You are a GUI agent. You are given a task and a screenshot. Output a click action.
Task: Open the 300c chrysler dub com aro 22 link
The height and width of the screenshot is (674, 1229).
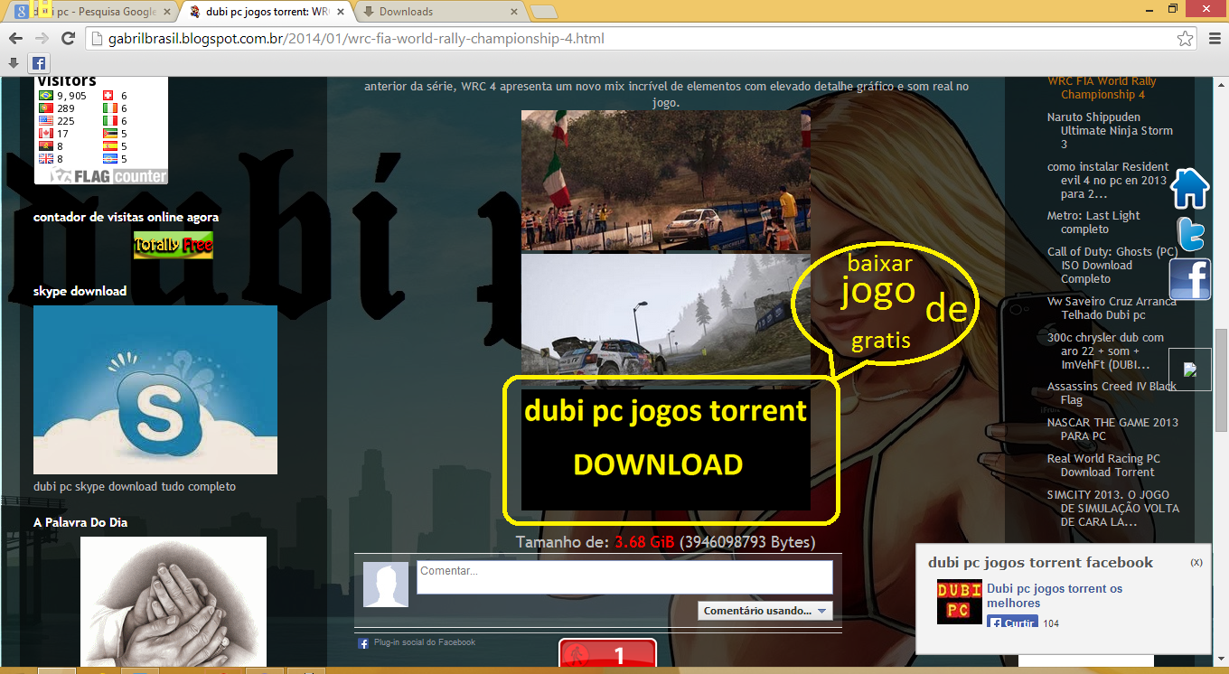1105,351
